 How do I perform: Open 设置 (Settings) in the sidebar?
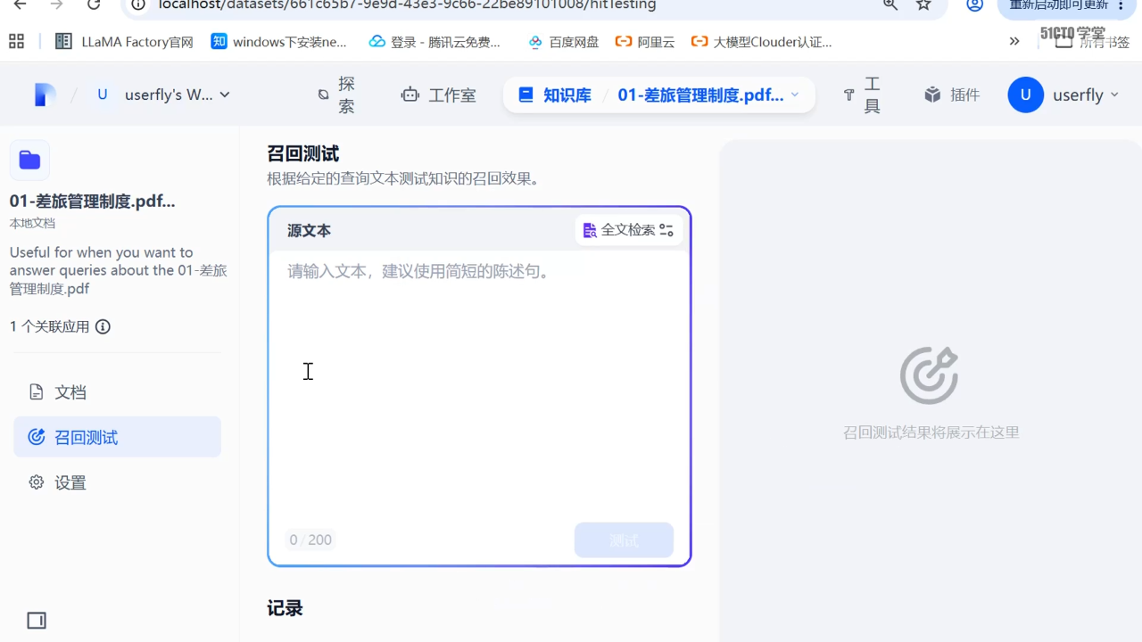pos(117,482)
